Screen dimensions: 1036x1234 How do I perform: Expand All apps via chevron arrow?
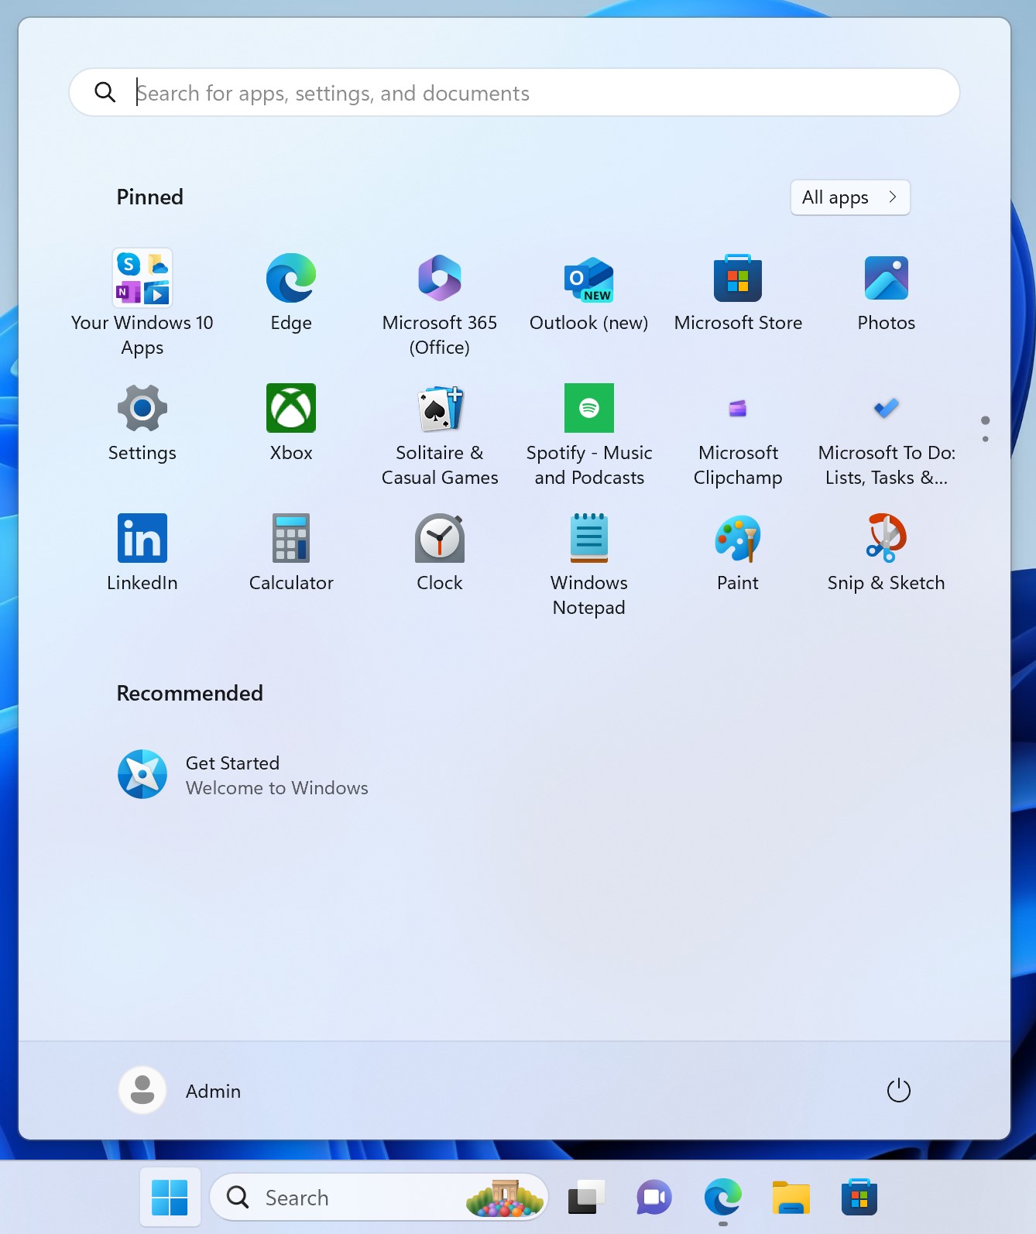point(893,197)
